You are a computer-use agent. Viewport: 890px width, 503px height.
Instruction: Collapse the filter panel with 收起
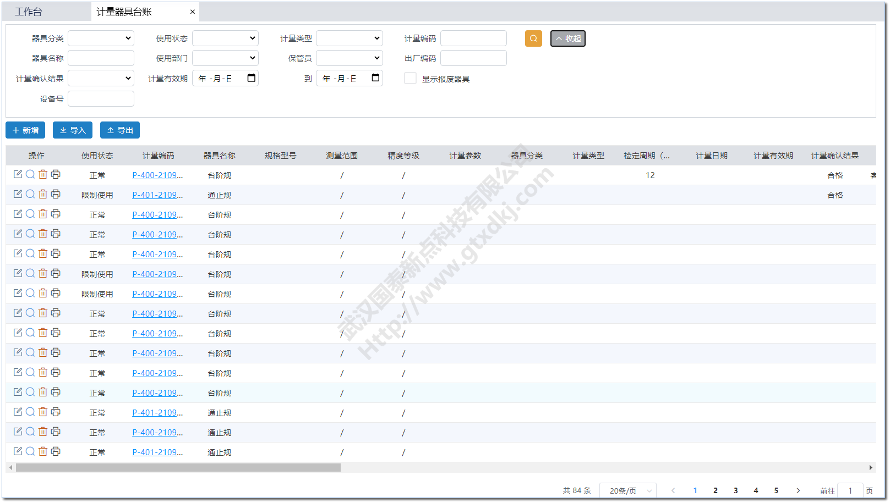tap(567, 38)
